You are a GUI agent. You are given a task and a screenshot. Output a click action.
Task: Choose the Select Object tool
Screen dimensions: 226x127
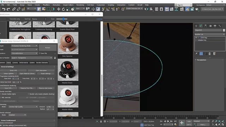tap(39, 9)
